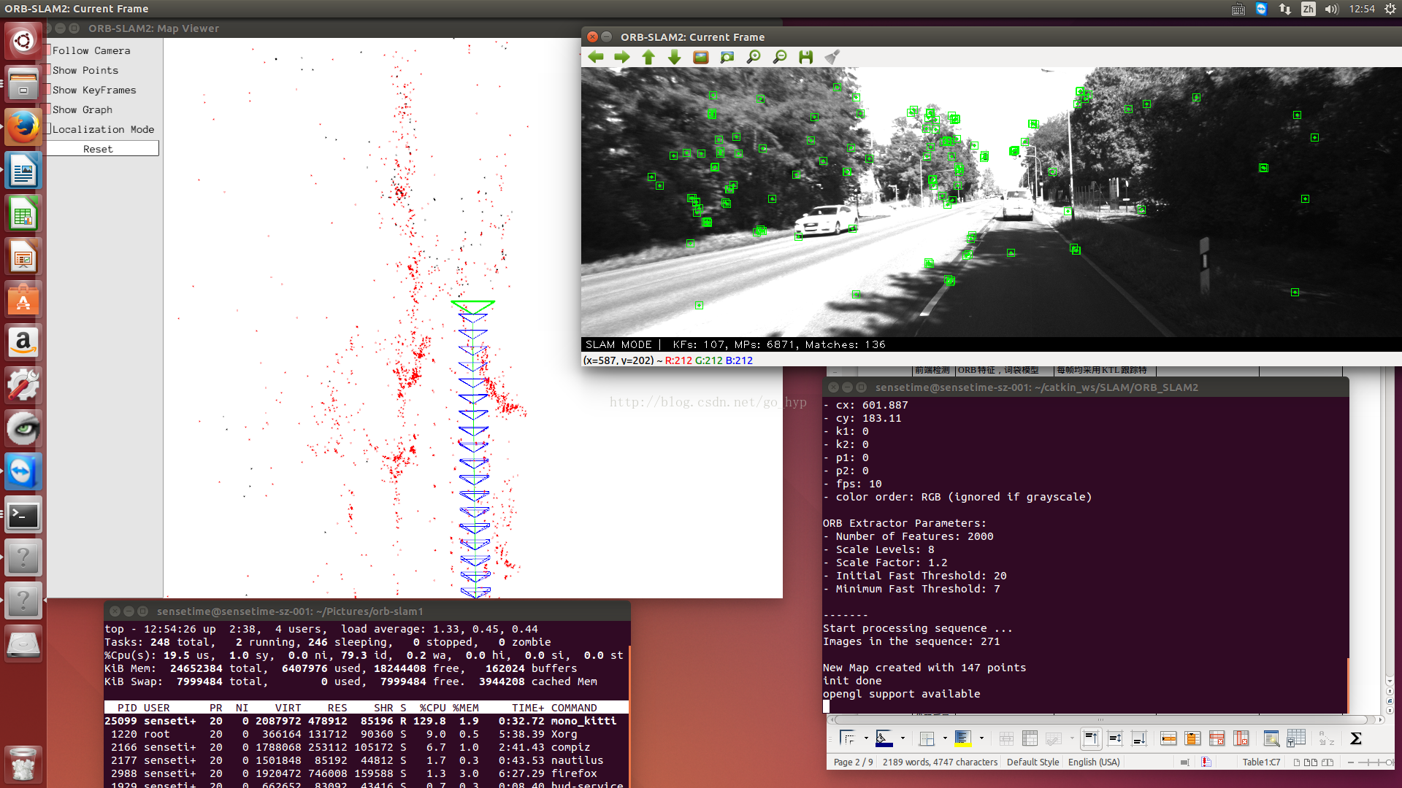
Task: Click the Insert Column icon
Action: [1192, 738]
